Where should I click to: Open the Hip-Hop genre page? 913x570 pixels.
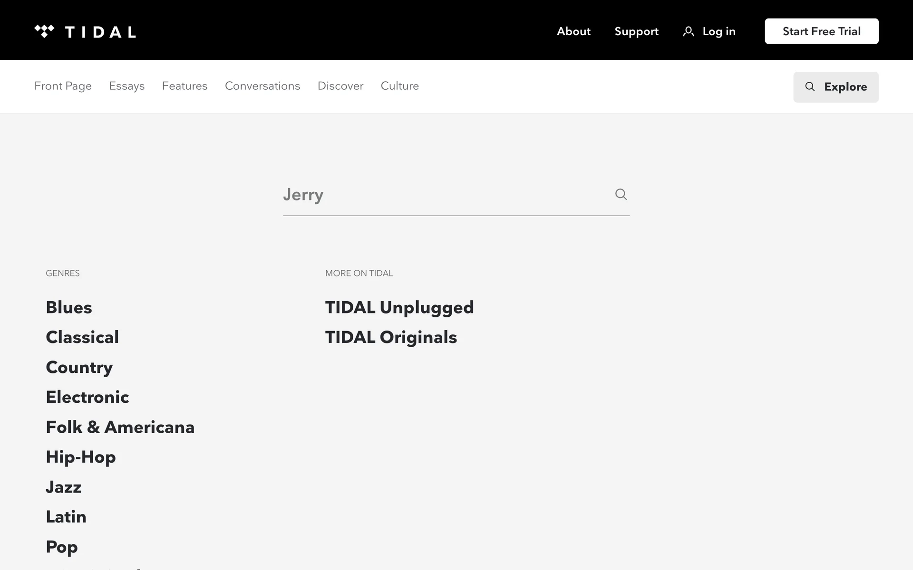(81, 457)
